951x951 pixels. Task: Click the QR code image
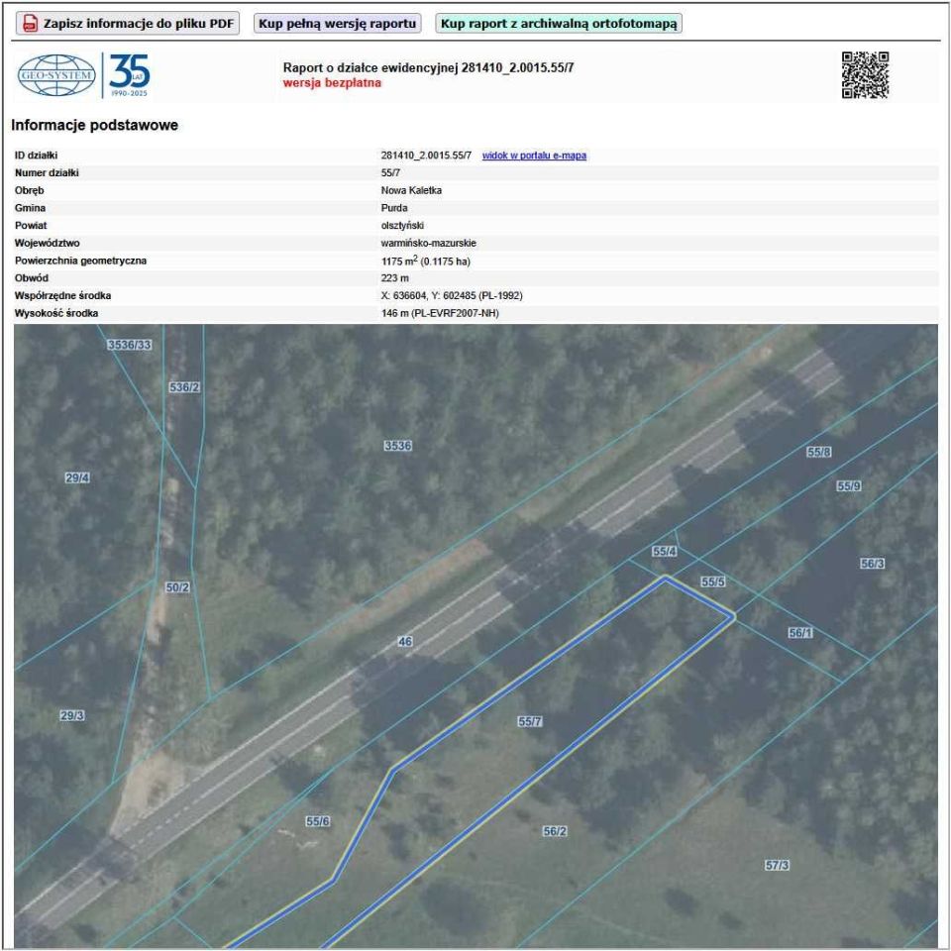pos(865,75)
